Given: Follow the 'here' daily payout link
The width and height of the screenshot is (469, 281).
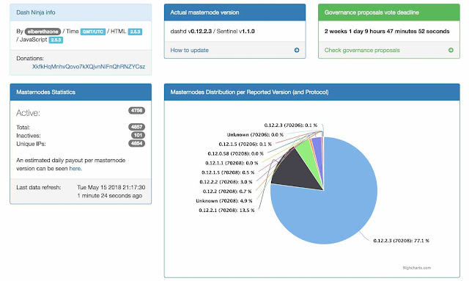Looking at the screenshot, I should tap(75, 169).
